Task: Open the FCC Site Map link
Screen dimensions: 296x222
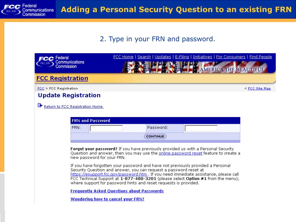Action: (259, 88)
